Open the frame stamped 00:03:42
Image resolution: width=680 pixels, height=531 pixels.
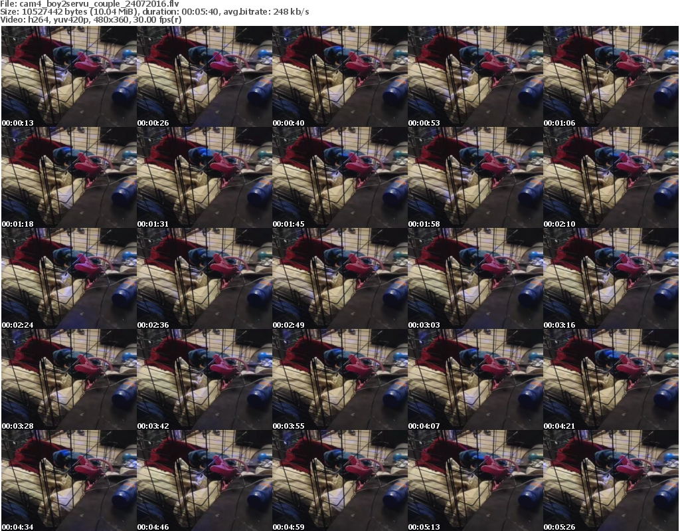click(205, 379)
